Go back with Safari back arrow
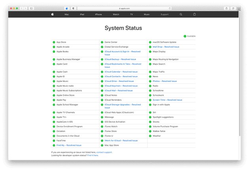 pyautogui.click(x=22, y=8)
